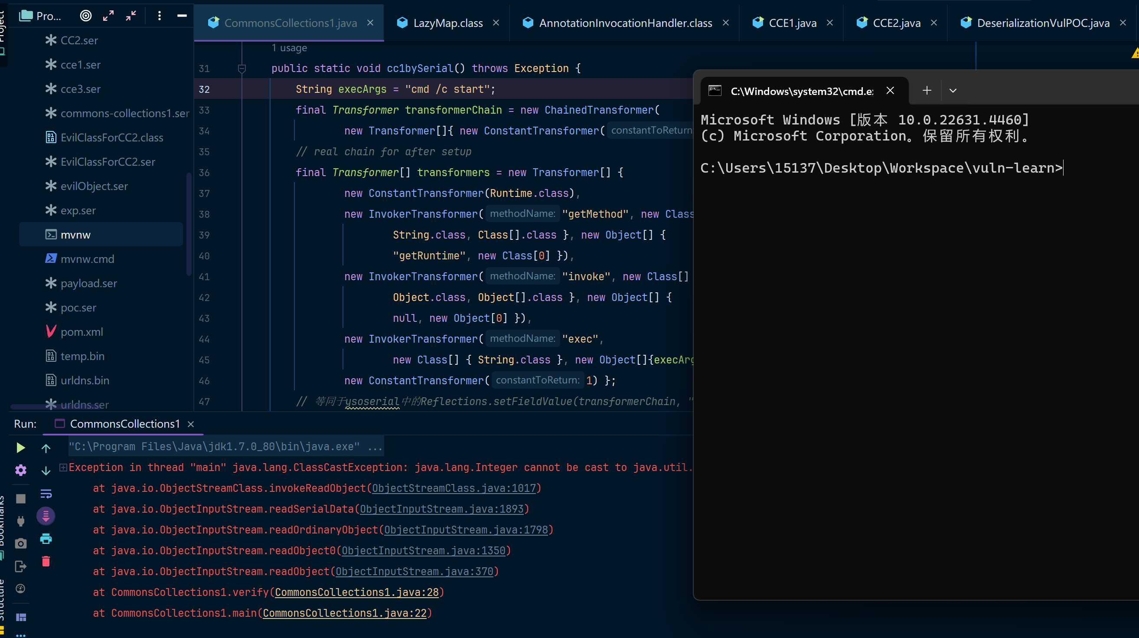1139x638 pixels.
Task: Select commons-collections1.ser in project tree
Action: (117, 113)
